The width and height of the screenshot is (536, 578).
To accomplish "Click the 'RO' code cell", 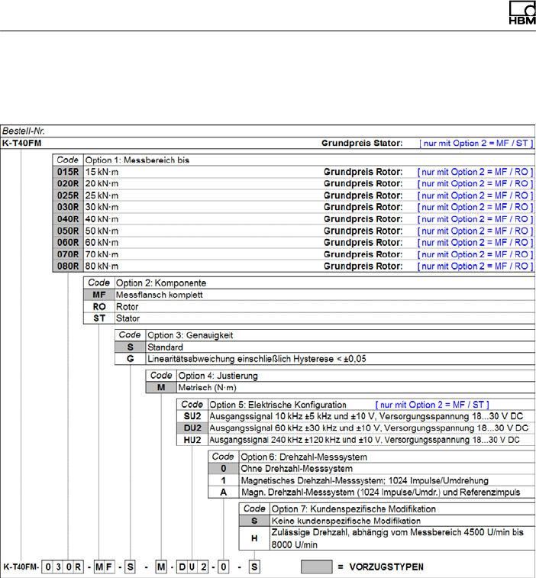I will coord(99,307).
